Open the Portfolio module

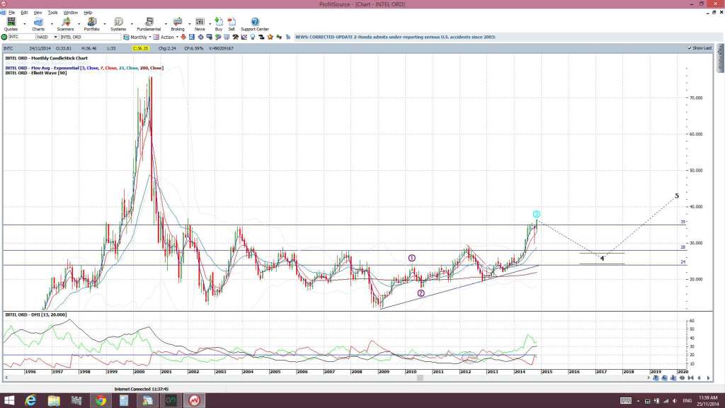click(91, 24)
